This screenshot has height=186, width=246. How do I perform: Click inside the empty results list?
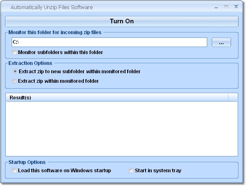(x=122, y=129)
